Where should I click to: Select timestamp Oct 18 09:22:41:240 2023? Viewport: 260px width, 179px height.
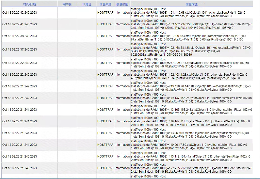click(20, 24)
